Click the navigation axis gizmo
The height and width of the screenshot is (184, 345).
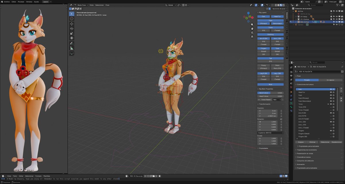(249, 17)
